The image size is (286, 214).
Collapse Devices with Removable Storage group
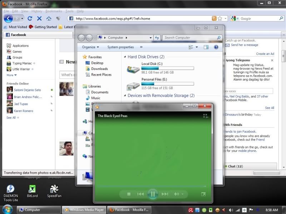[125, 96]
